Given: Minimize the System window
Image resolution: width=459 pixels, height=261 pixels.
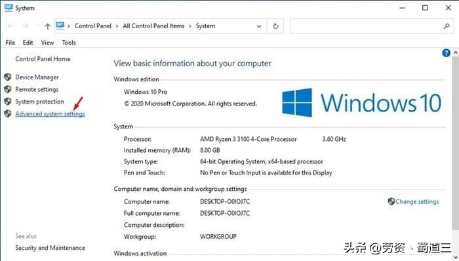Looking at the screenshot, I should click(403, 8).
